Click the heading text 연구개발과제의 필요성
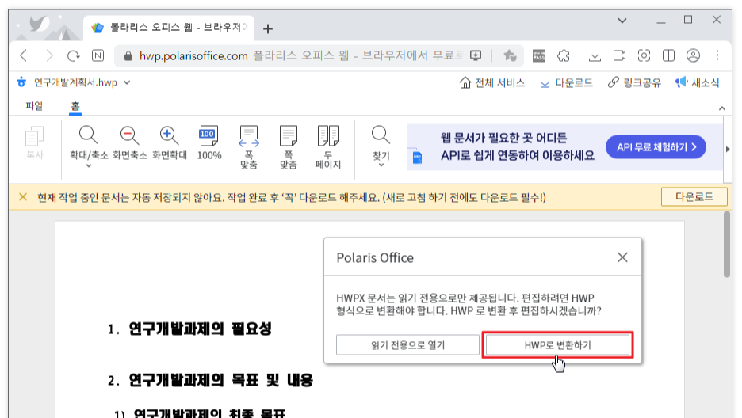This screenshot has width=742, height=418. 201,329
